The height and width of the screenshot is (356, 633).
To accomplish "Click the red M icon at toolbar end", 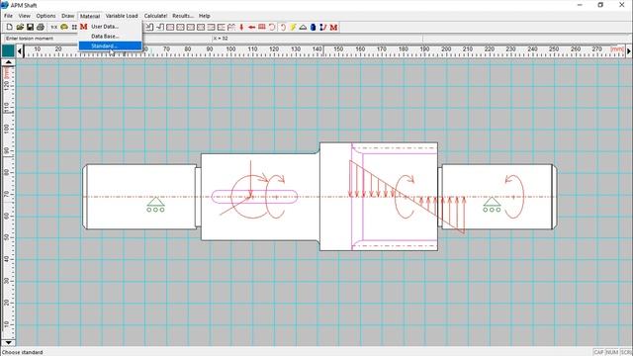I will tap(333, 27).
